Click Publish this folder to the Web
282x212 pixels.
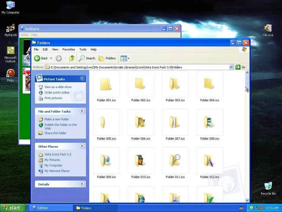pos(61,126)
